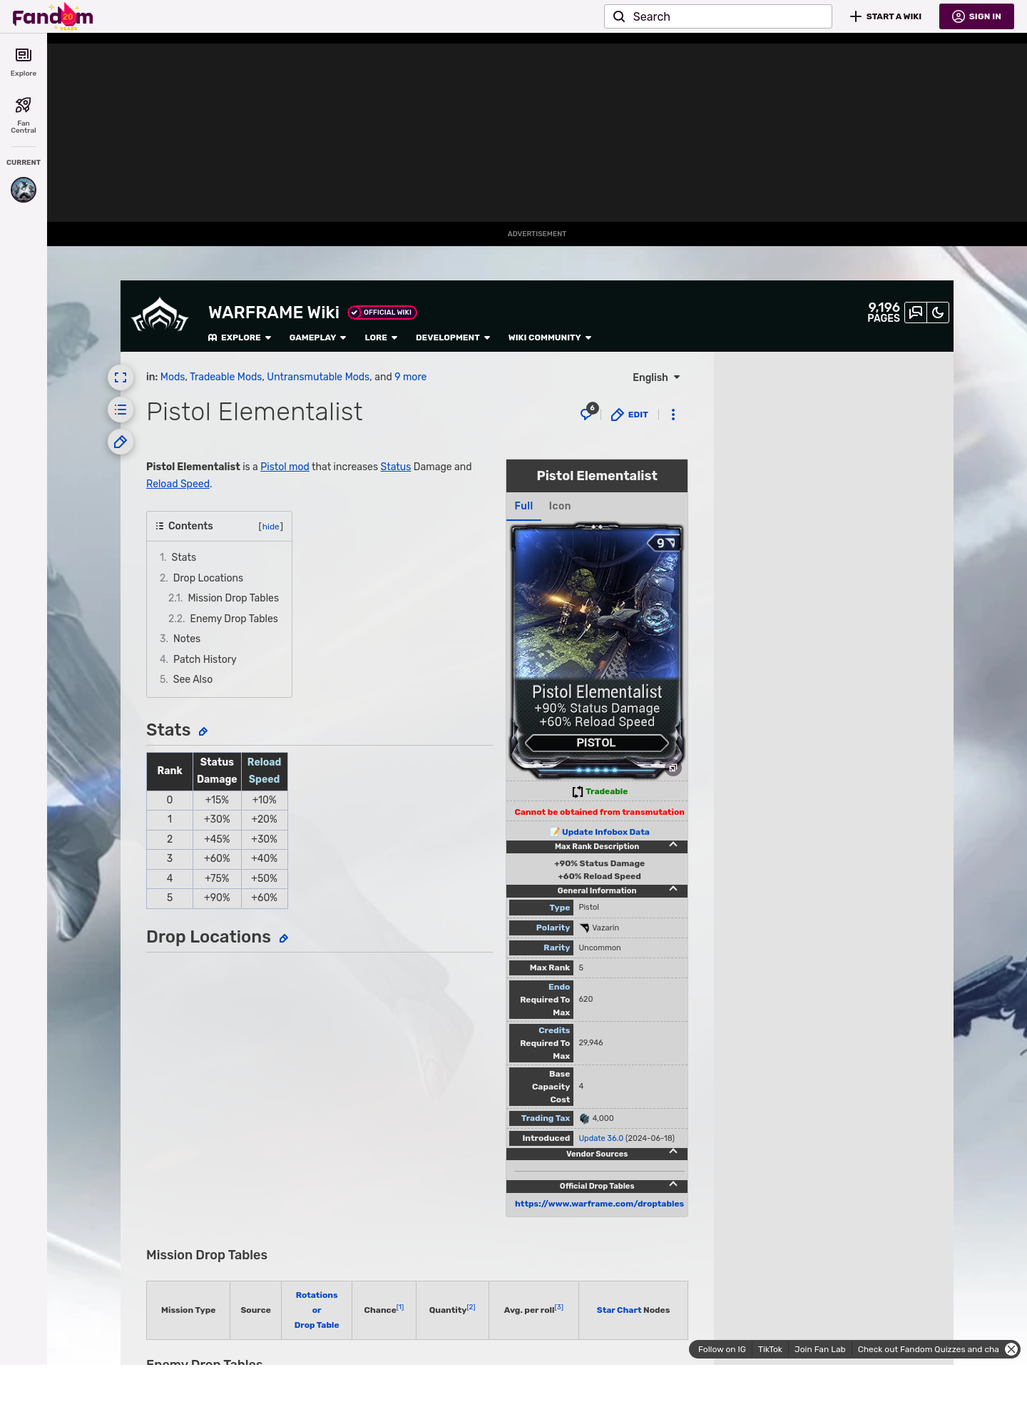
Task: Open the Lore menu
Action: pyautogui.click(x=381, y=337)
